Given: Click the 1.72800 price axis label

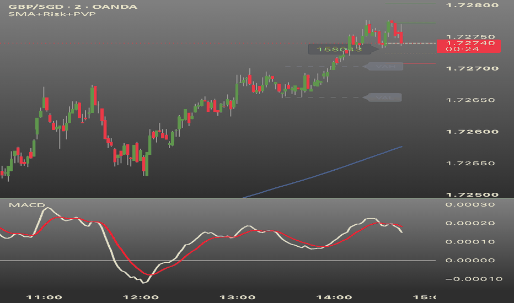Looking at the screenshot, I should click(473, 6).
